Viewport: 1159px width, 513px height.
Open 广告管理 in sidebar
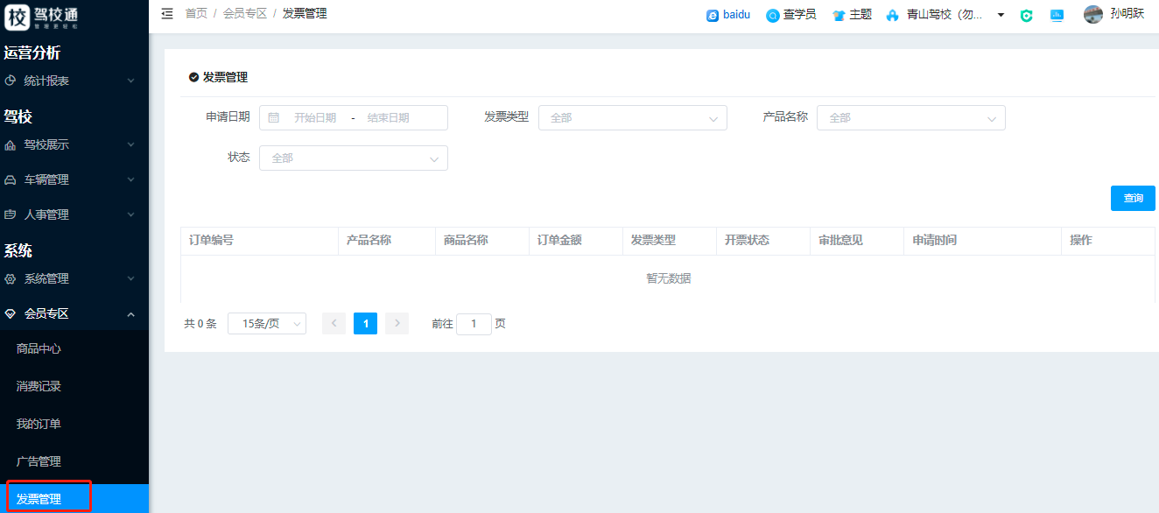click(x=74, y=461)
